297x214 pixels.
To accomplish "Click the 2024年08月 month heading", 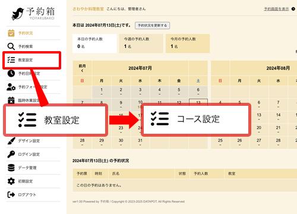I will pyautogui.click(x=278, y=68).
